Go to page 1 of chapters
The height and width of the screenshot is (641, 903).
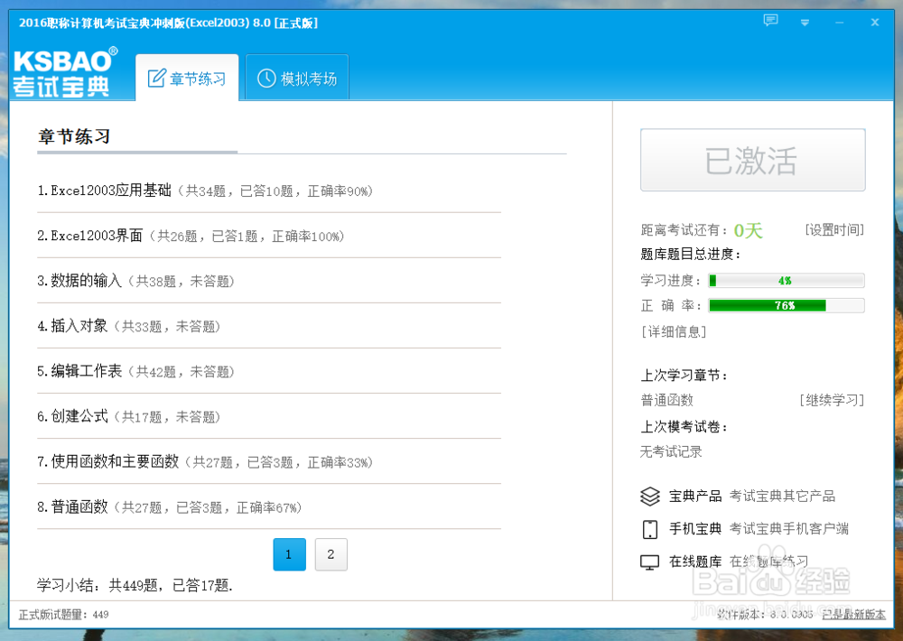coord(289,554)
